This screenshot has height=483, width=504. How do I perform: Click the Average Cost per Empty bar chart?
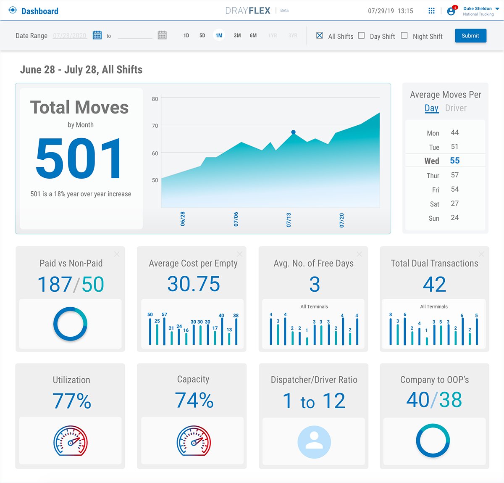(x=193, y=328)
